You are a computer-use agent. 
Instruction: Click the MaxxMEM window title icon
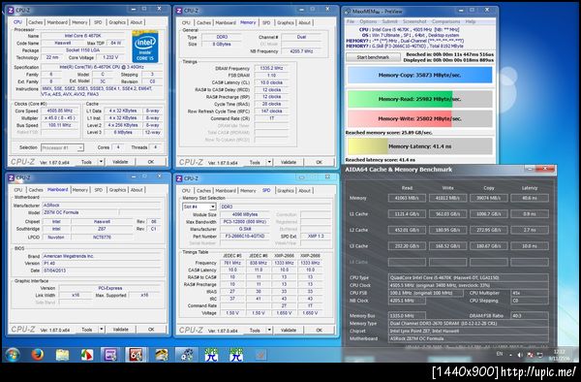point(348,12)
